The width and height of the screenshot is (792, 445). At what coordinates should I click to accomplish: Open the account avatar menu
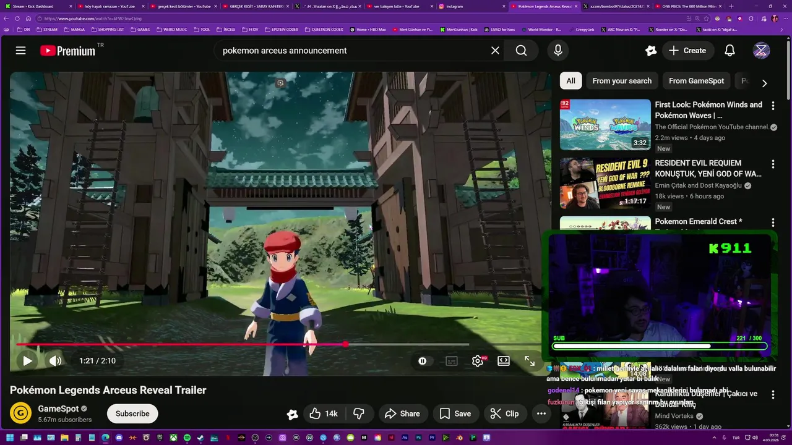coord(761,51)
